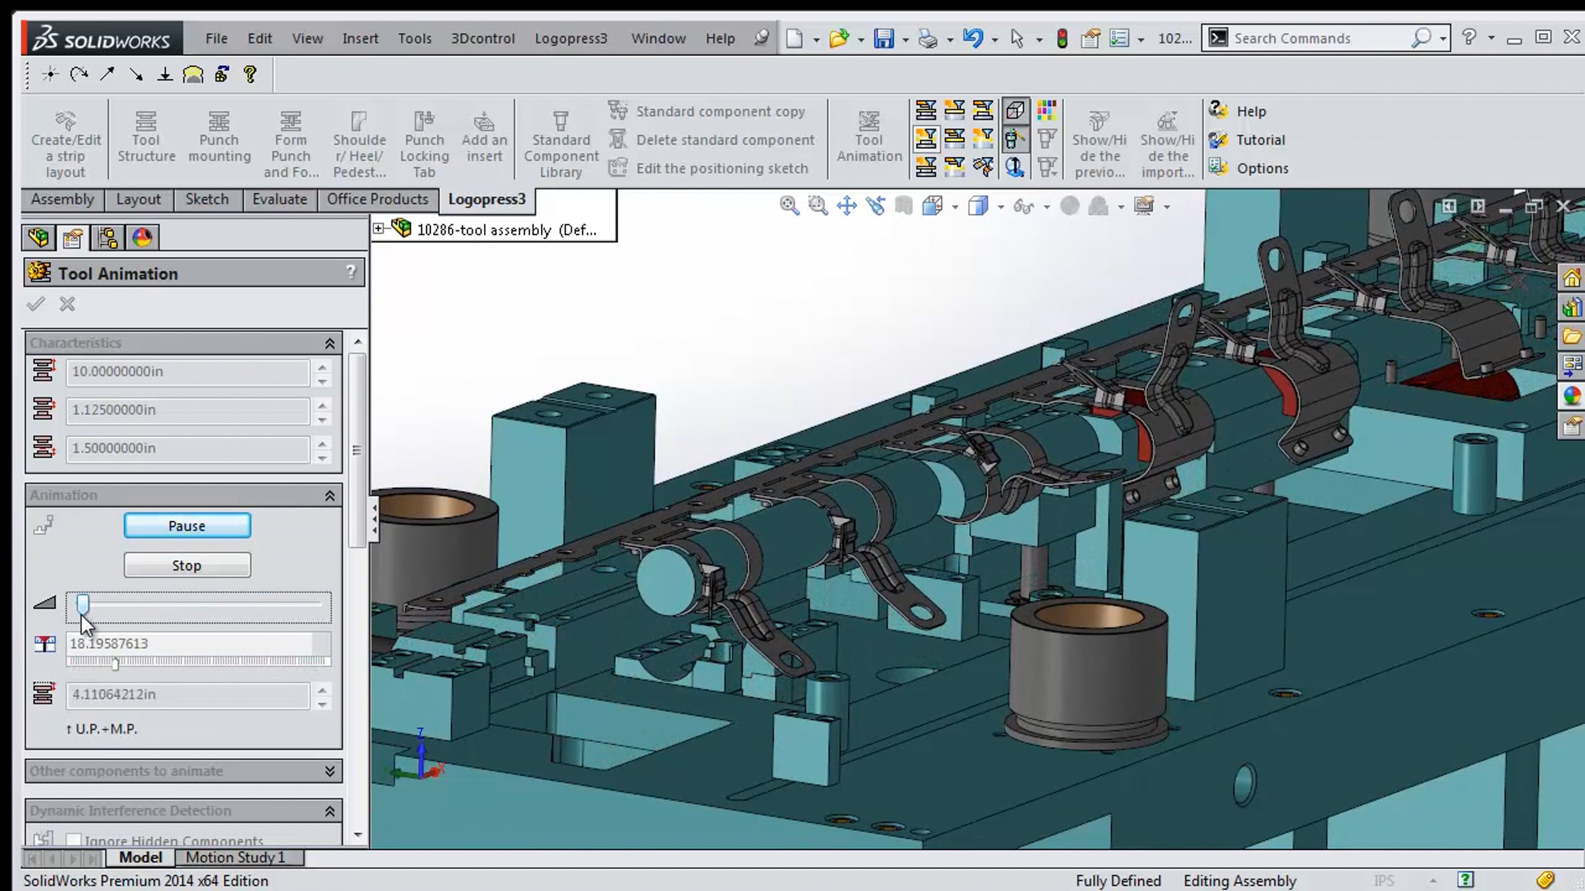The width and height of the screenshot is (1585, 891).
Task: Click Zoom to Area icon
Action: (818, 206)
